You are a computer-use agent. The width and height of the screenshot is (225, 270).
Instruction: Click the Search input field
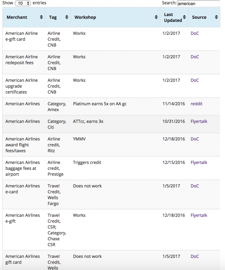199,3
